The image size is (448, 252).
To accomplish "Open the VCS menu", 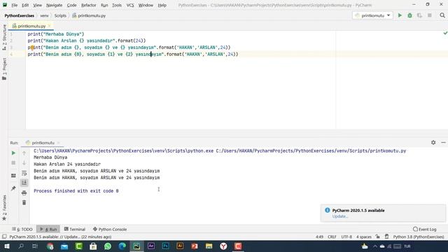I will (x=130, y=5).
